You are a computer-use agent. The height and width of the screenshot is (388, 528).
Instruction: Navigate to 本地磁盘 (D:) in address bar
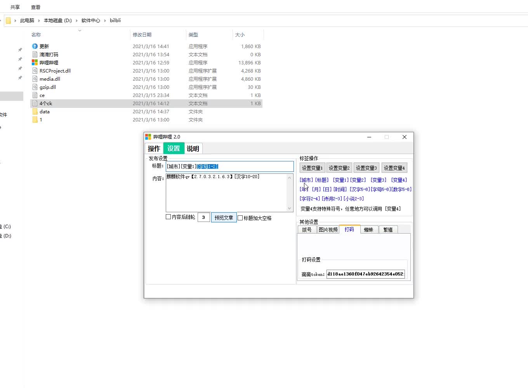pyautogui.click(x=58, y=21)
